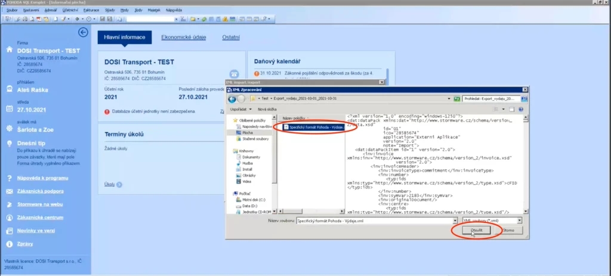Open the Název souboru dropdown arrow

(x=455, y=221)
